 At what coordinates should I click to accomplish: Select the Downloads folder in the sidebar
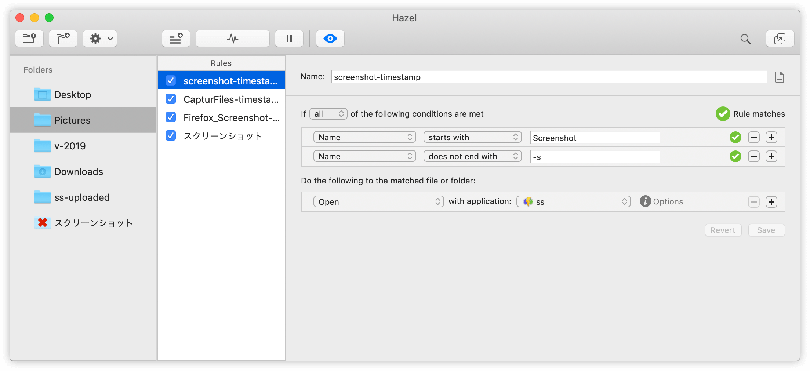[83, 171]
